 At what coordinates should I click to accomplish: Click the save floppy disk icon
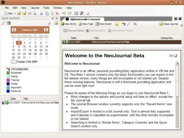pos(30,13)
